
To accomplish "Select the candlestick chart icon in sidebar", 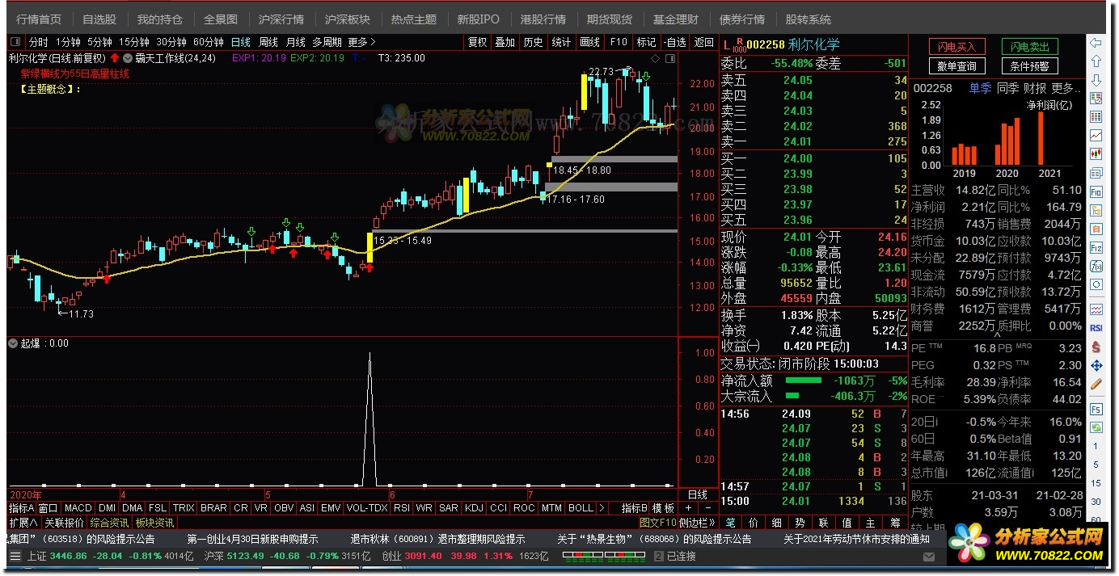I will click(1096, 153).
